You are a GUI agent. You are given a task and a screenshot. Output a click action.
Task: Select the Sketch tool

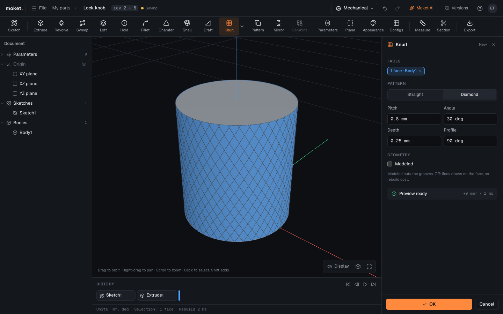coord(14,26)
